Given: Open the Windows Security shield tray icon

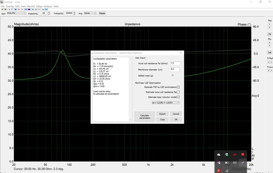Looking at the screenshot, I should click(x=227, y=154).
